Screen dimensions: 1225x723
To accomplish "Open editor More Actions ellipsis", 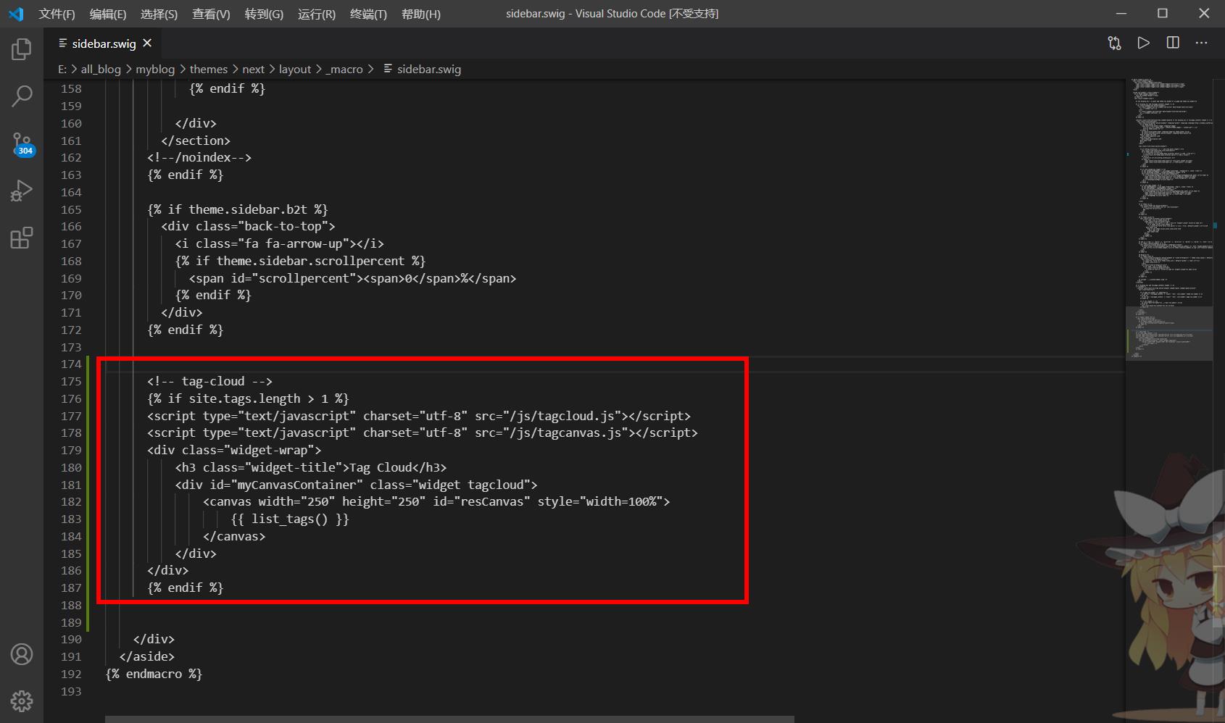I will tap(1201, 43).
